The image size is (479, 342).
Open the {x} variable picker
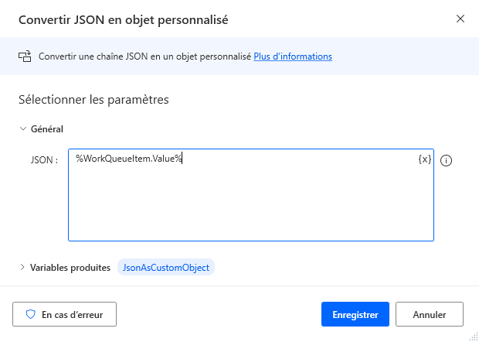point(424,159)
